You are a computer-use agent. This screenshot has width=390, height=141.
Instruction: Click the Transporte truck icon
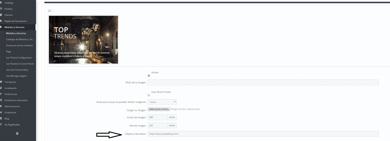(x=1, y=82)
